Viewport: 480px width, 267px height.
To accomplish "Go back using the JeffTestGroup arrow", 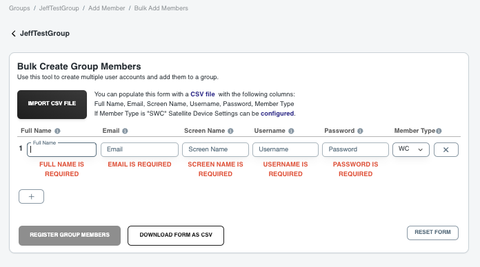I will [14, 34].
